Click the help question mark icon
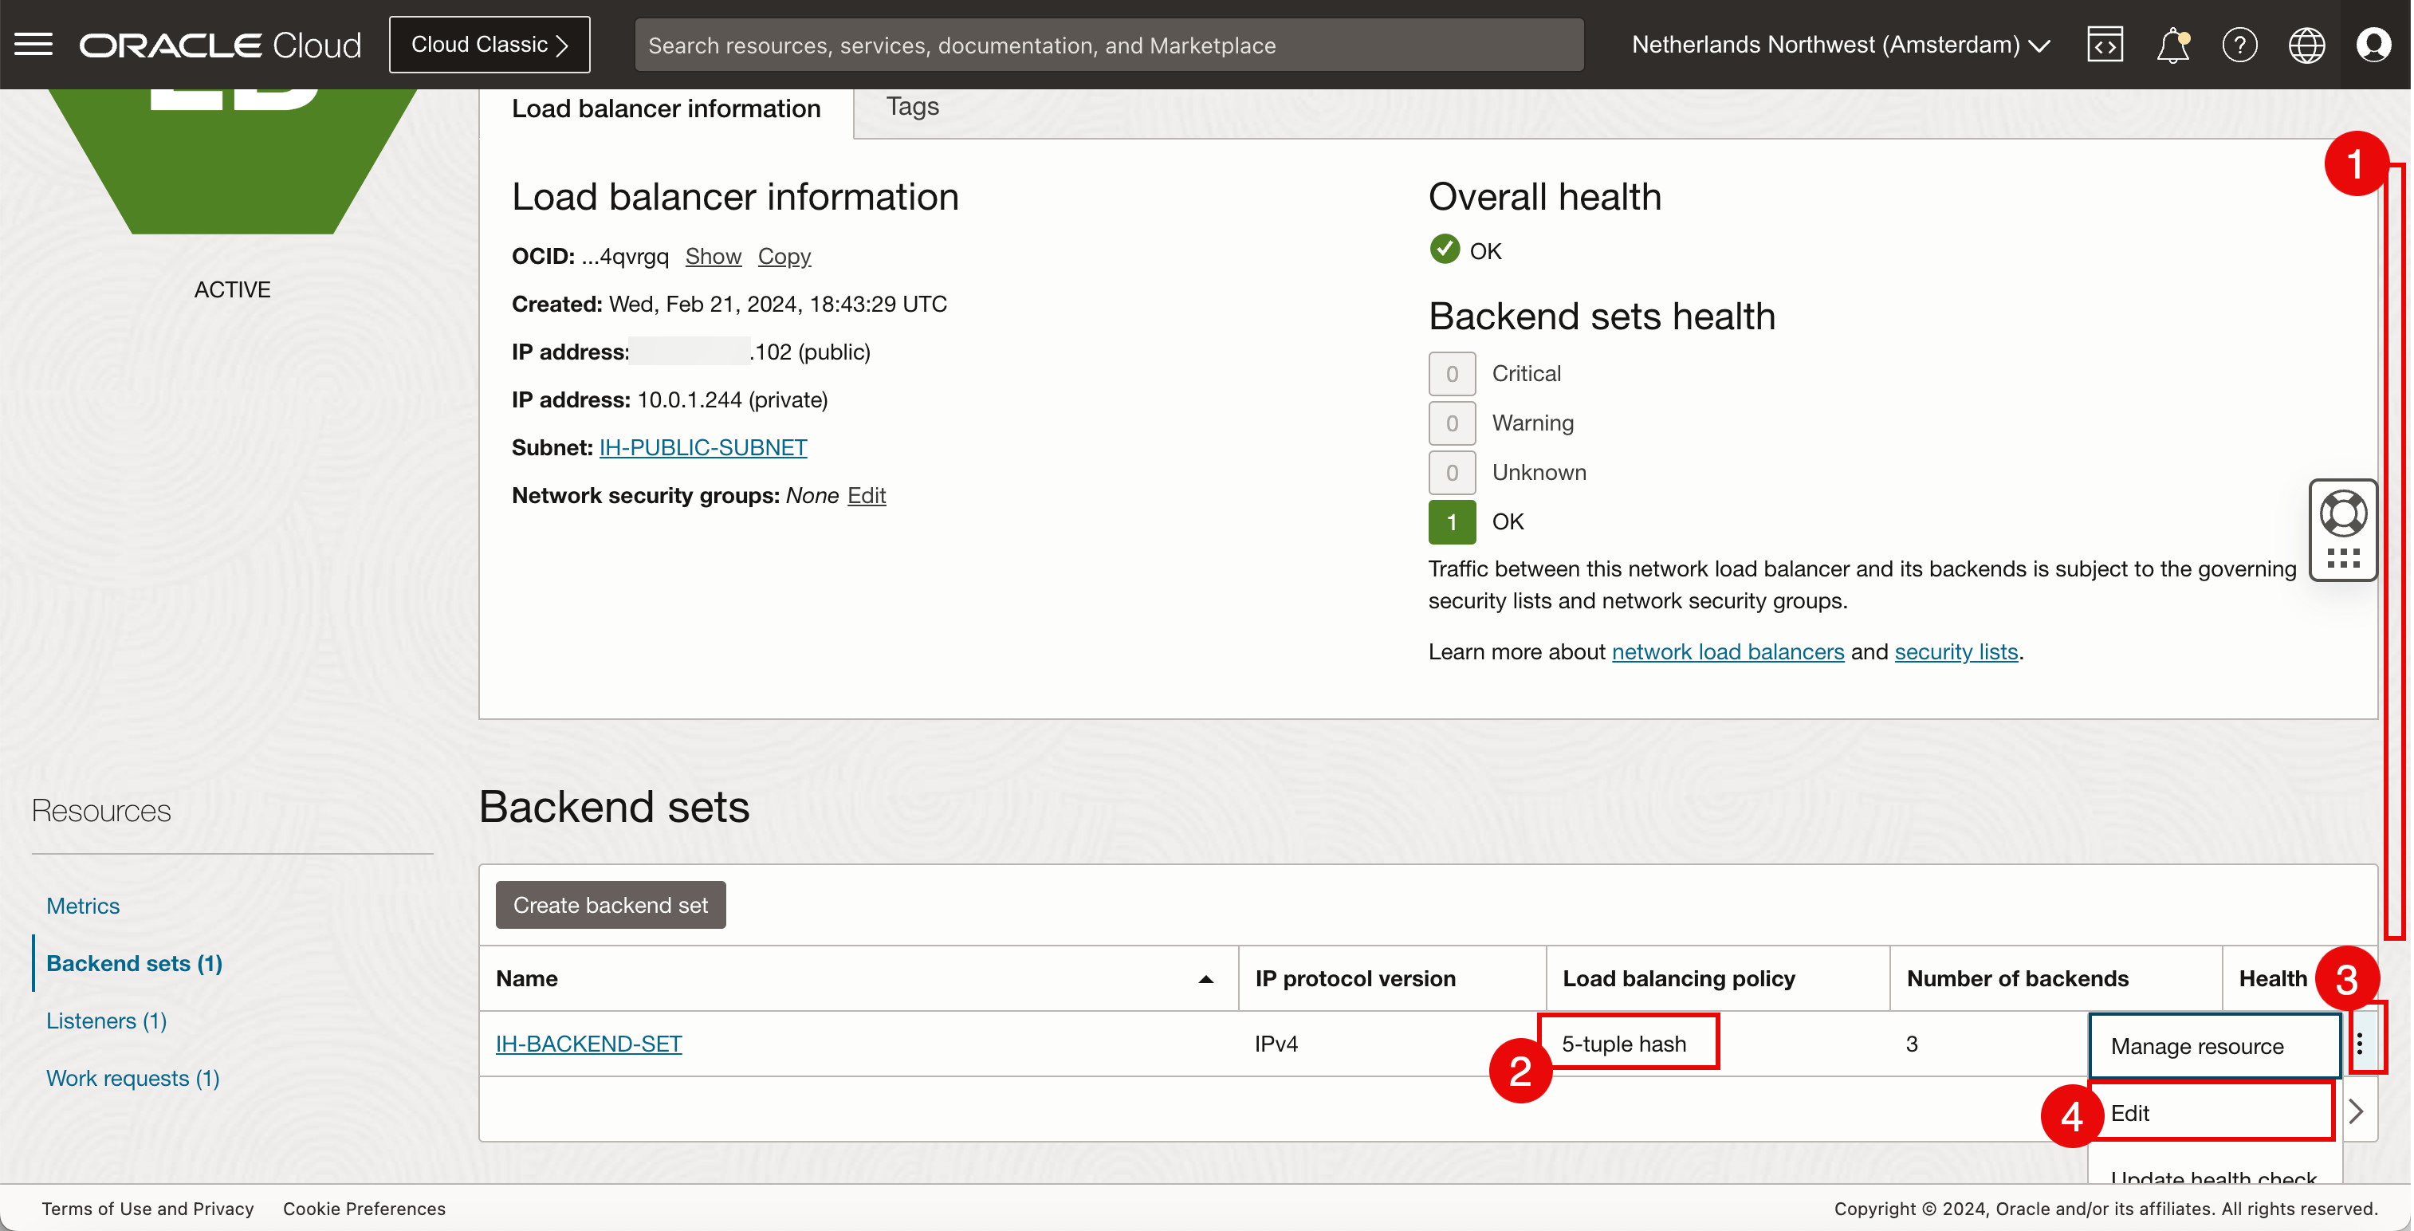The height and width of the screenshot is (1231, 2414). (x=2239, y=44)
